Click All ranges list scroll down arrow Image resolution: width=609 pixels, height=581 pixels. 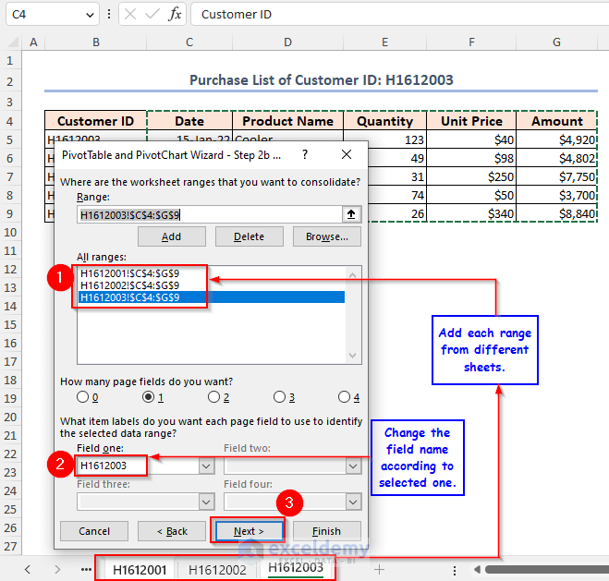pyautogui.click(x=353, y=355)
